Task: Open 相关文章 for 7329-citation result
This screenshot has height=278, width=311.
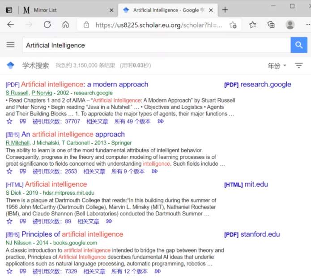Action: (x=94, y=271)
